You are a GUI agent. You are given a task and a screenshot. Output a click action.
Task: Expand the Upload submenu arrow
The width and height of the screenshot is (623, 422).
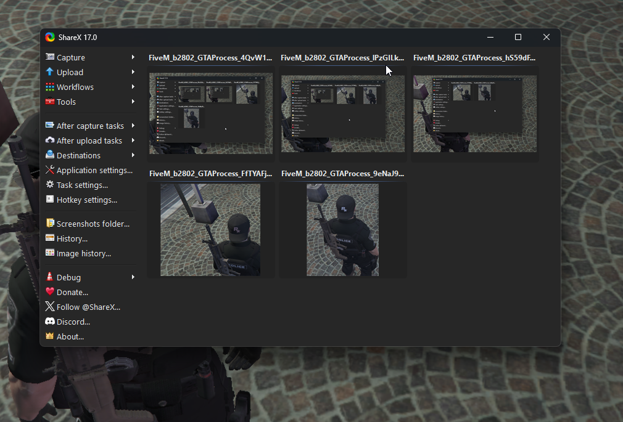(x=133, y=72)
